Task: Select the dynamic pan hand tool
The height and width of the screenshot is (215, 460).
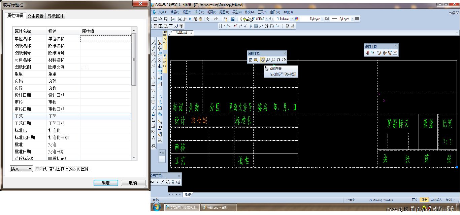Action: click(x=262, y=60)
